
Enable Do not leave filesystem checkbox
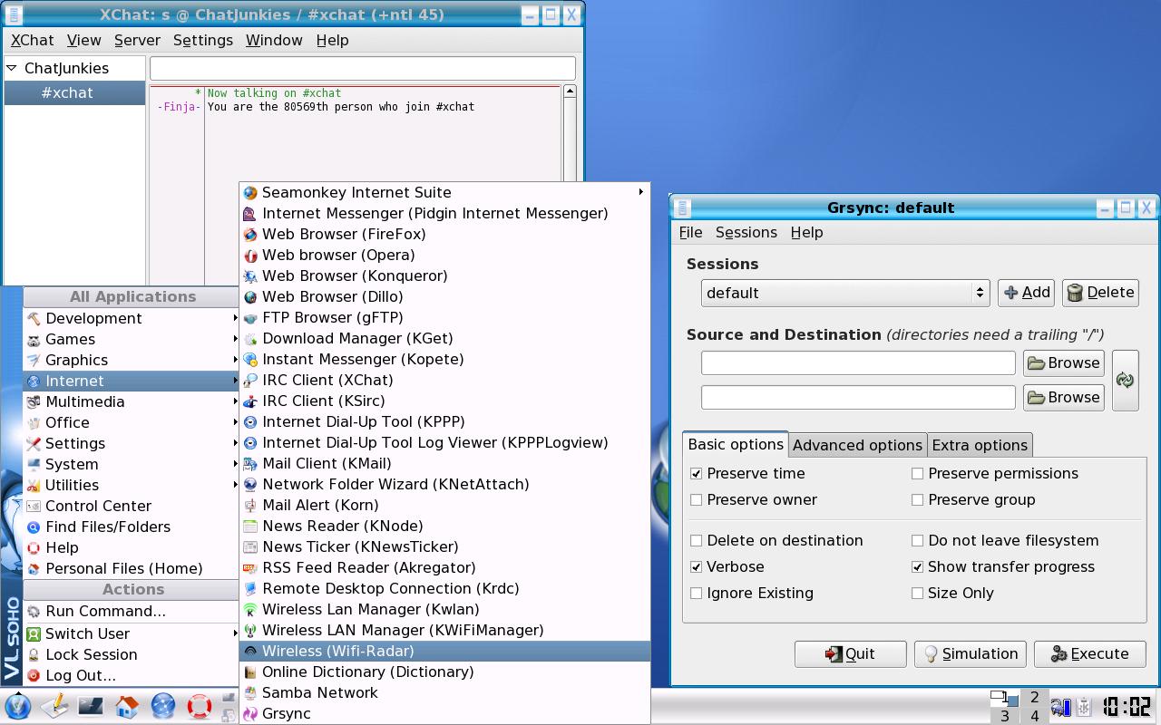(x=917, y=540)
